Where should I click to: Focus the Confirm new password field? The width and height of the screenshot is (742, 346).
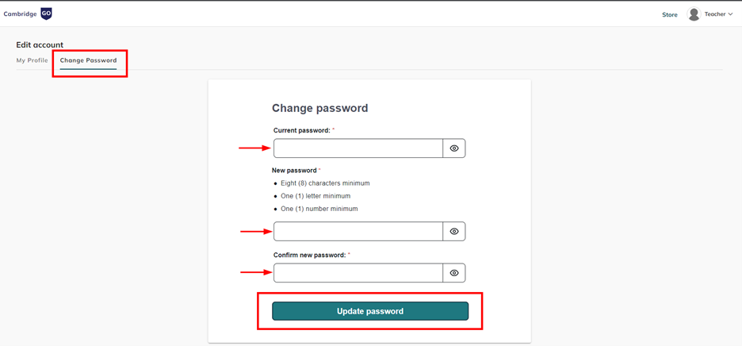(x=358, y=273)
